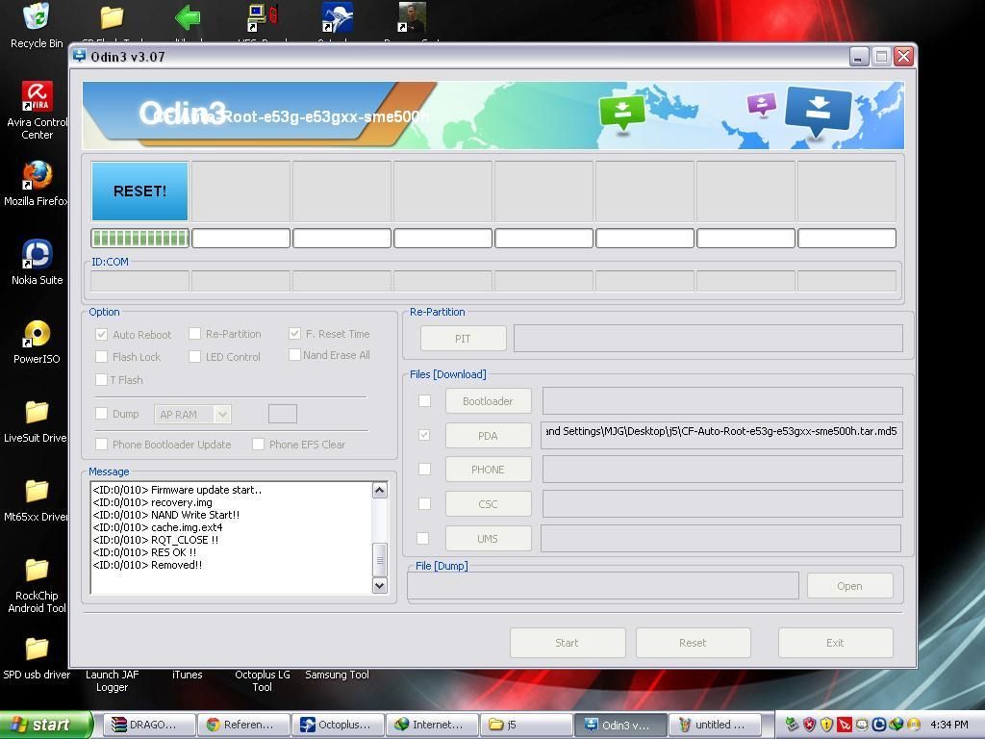The width and height of the screenshot is (985, 739).
Task: Tick the T Flash checkbox
Action: pos(100,379)
